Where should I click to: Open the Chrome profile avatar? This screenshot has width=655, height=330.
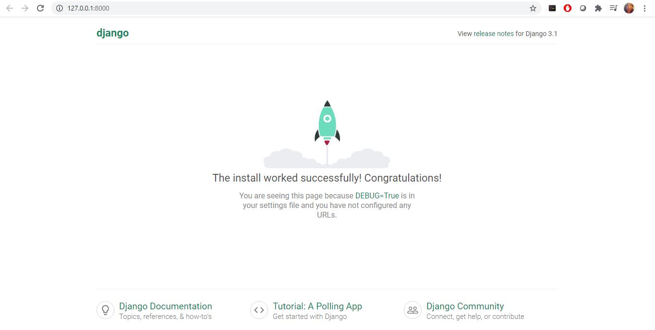(x=629, y=8)
